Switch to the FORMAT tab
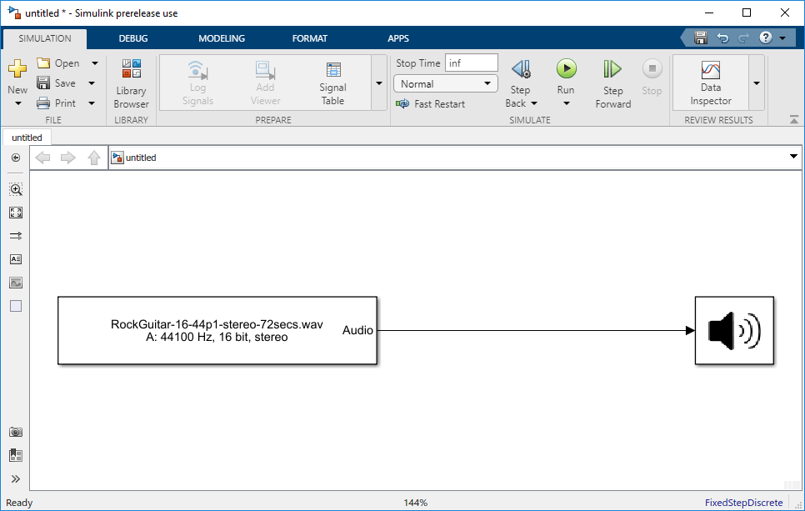 tap(309, 38)
